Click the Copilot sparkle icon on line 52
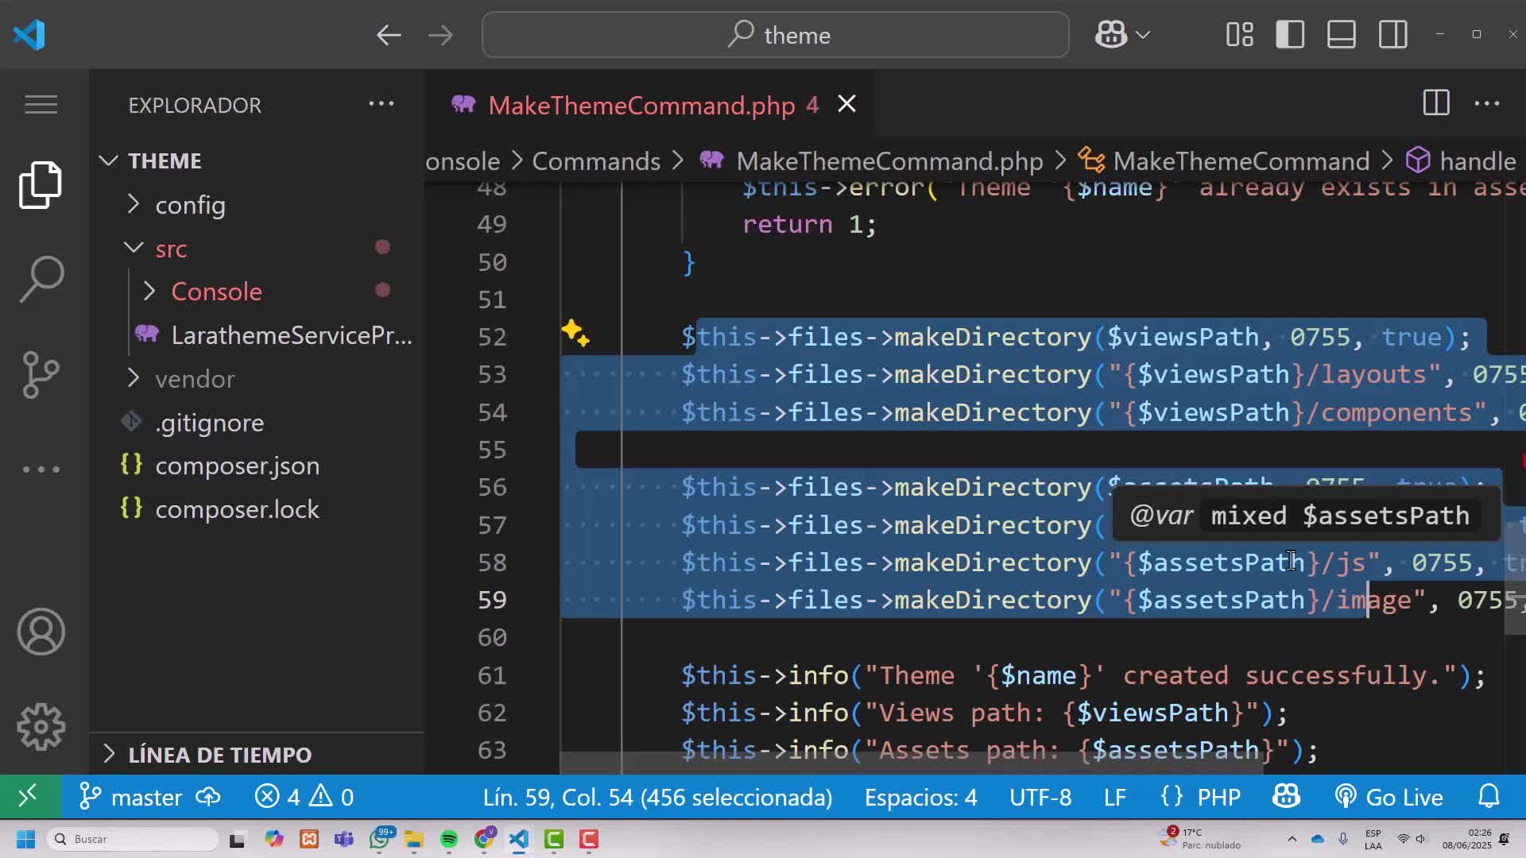The image size is (1526, 858). click(x=575, y=333)
